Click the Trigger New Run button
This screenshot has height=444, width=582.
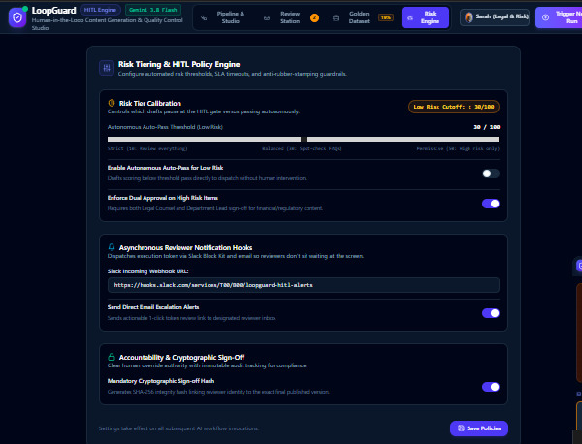point(559,17)
